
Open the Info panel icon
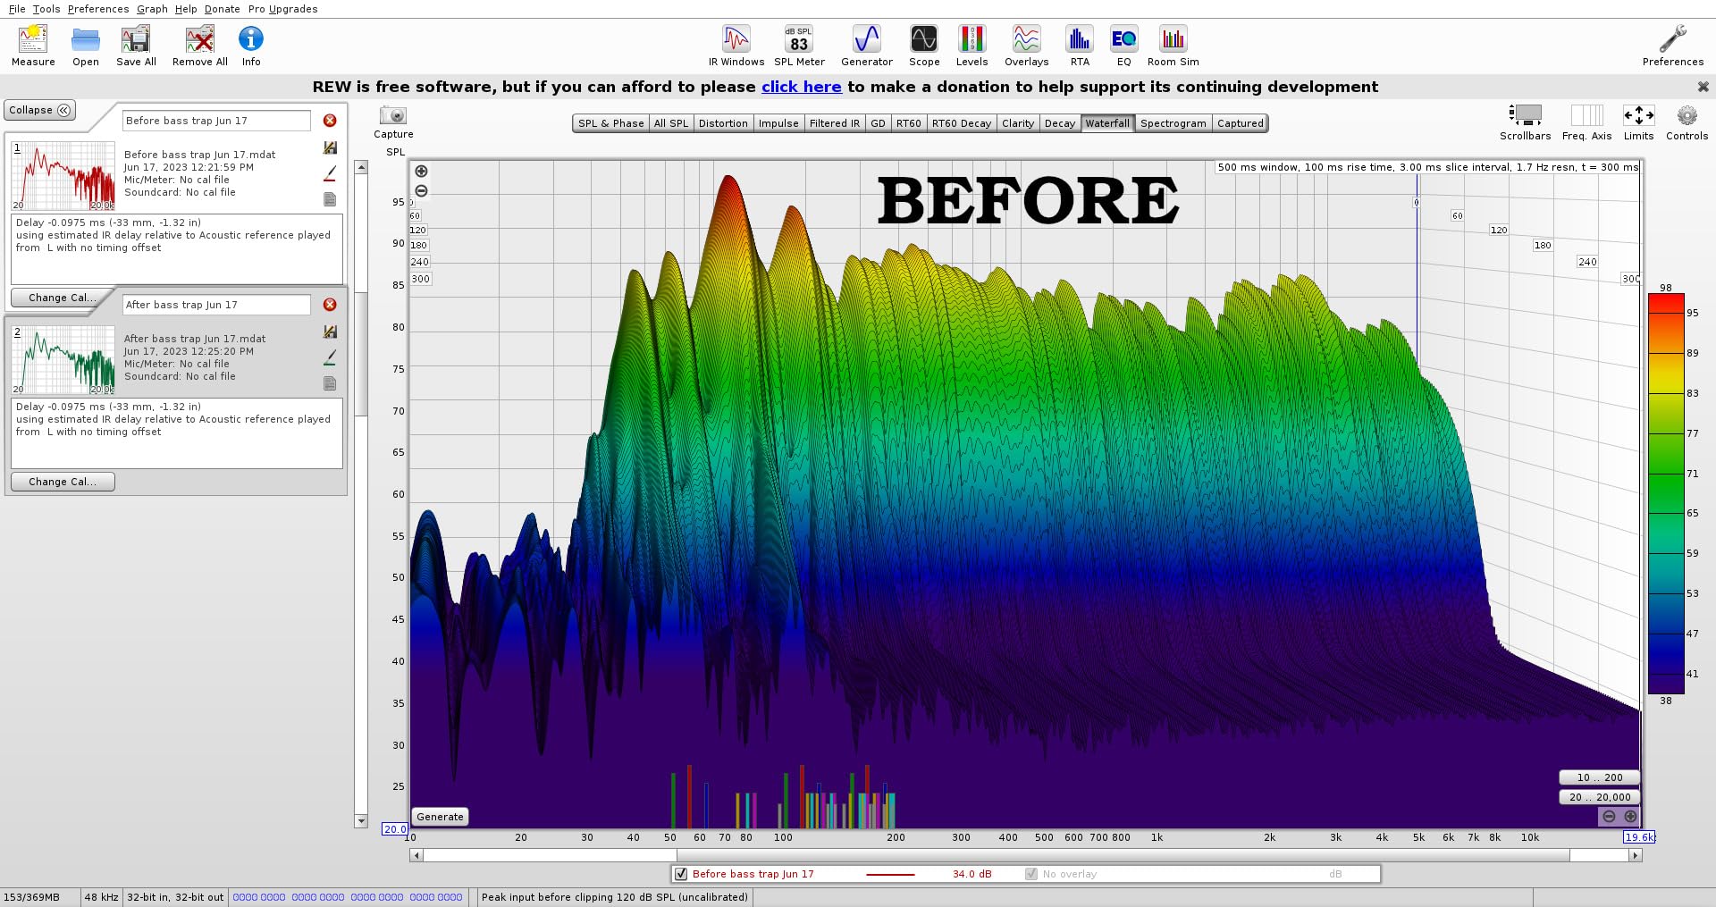[251, 46]
